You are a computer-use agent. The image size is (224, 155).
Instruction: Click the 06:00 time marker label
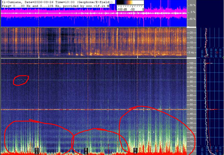coord(86,151)
